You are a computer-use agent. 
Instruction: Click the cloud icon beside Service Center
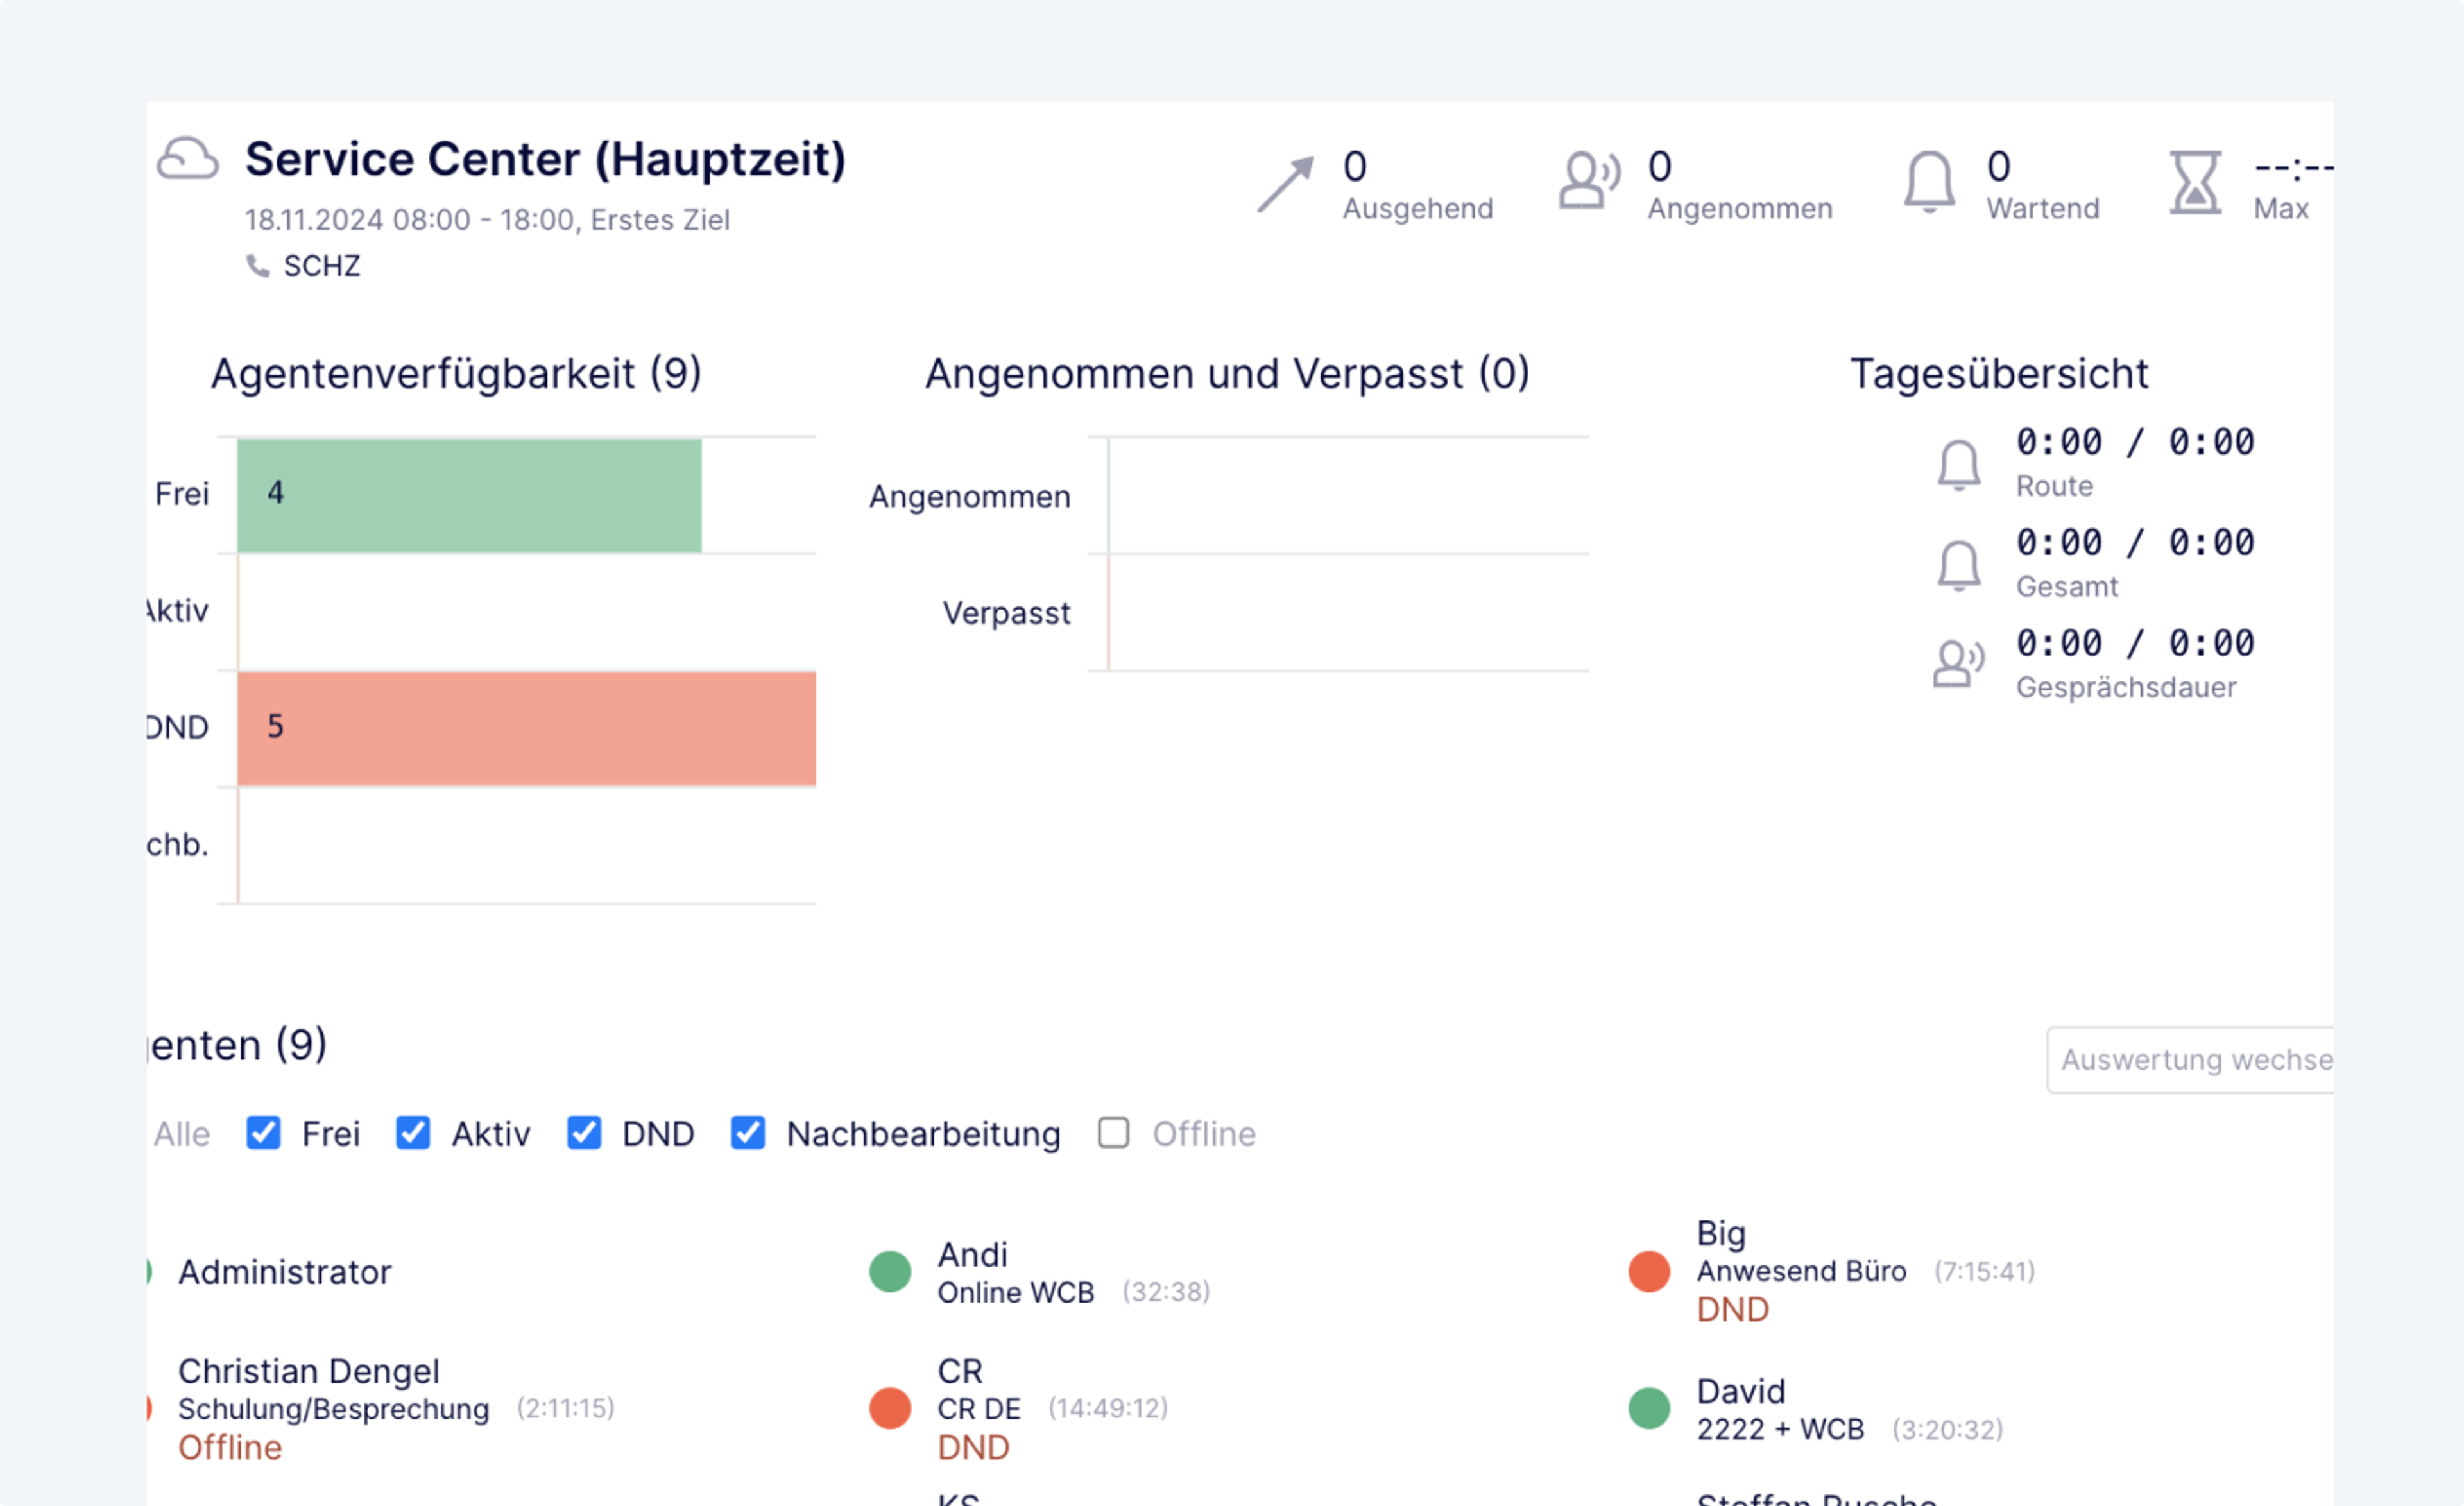pos(187,159)
